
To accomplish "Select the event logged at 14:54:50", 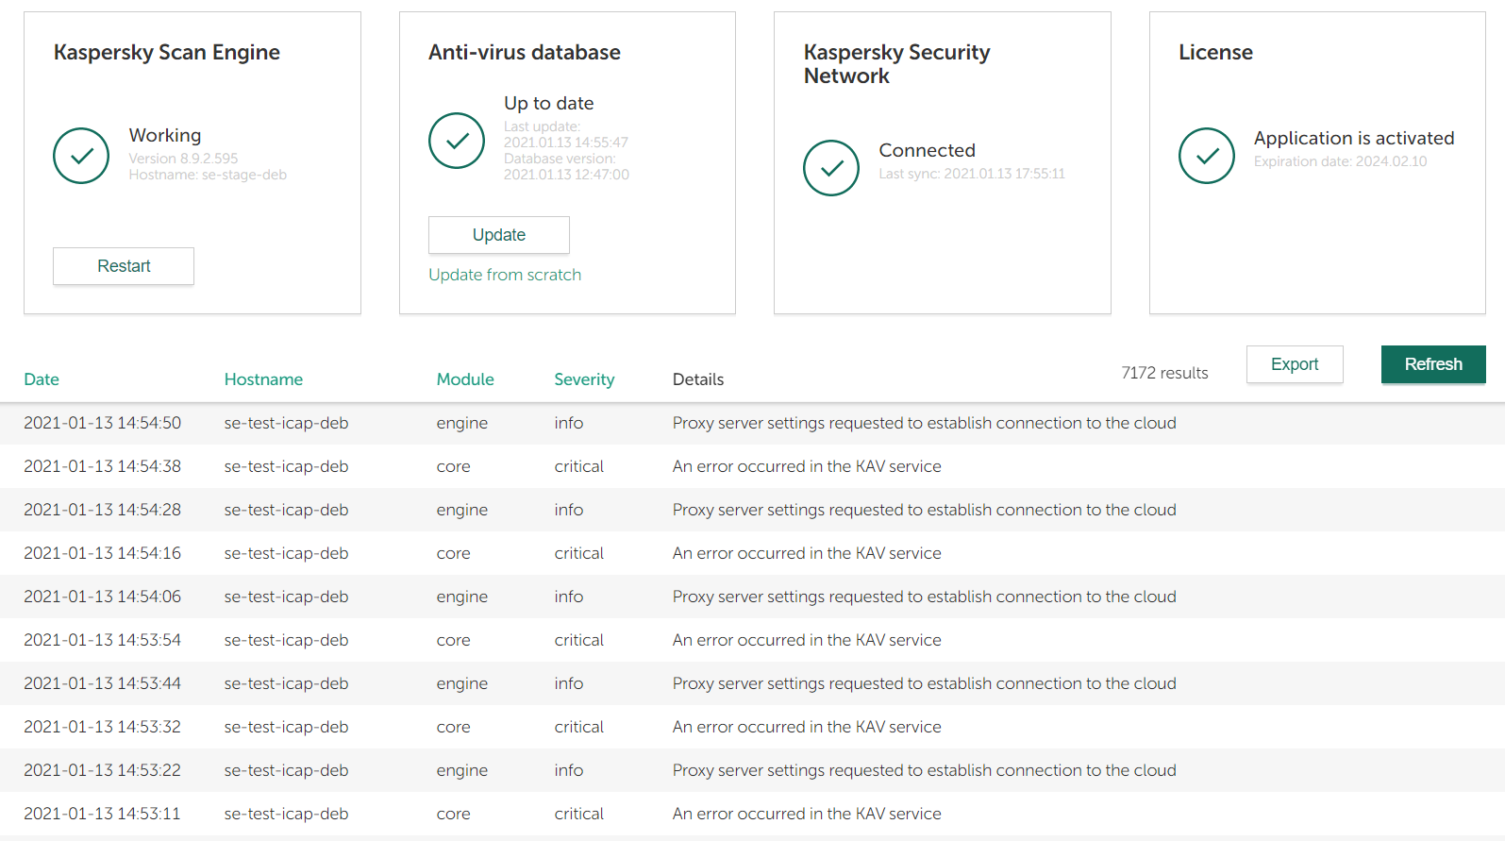I will tap(102, 423).
